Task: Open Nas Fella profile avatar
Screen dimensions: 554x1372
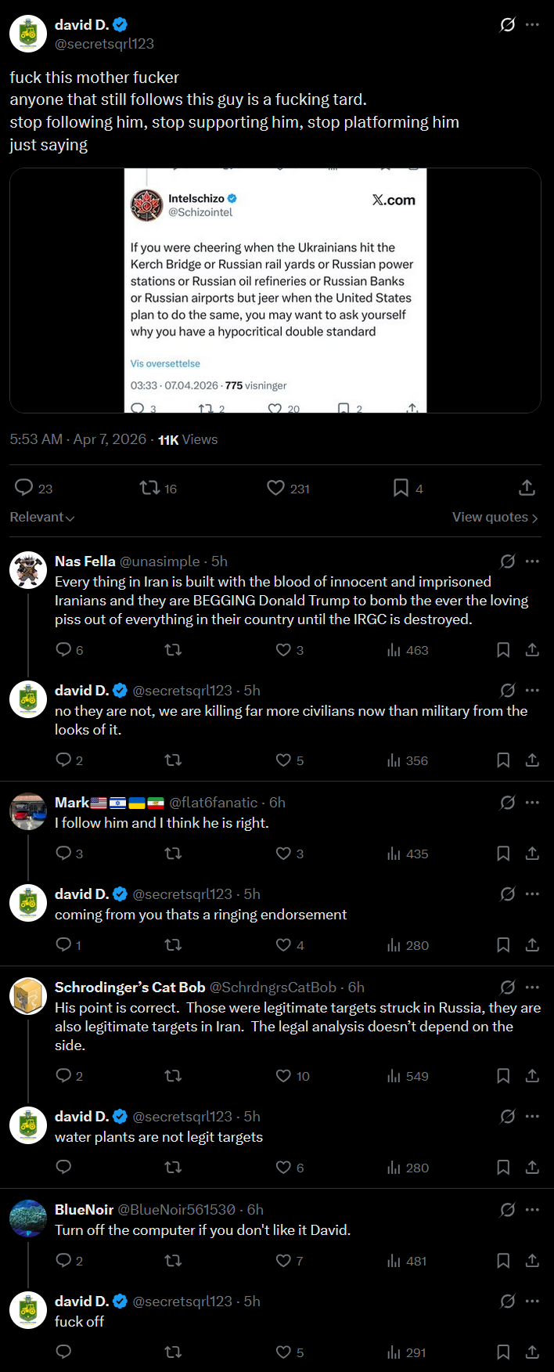Action: click(x=28, y=570)
